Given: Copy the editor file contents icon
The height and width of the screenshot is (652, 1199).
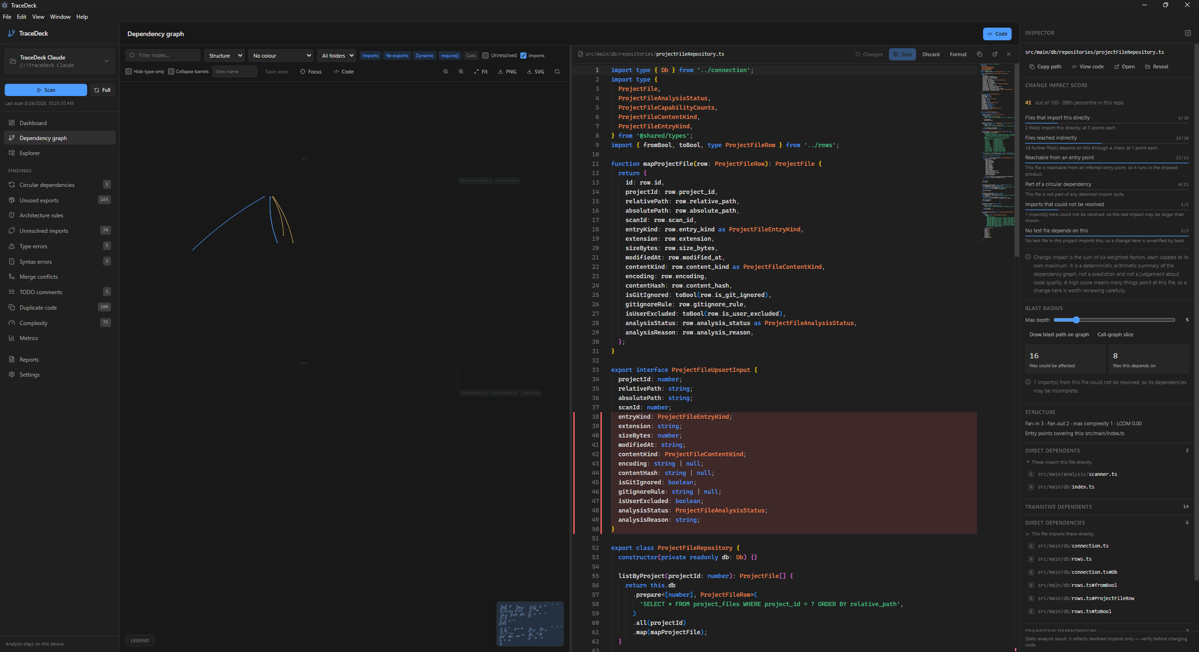Looking at the screenshot, I should 979,54.
